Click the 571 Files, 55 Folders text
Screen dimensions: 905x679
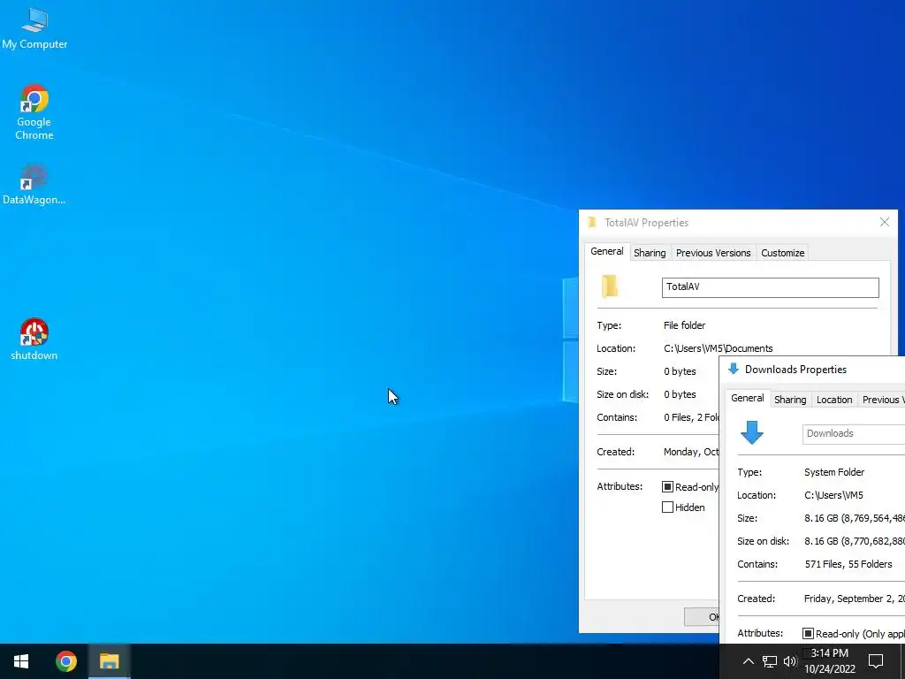point(848,564)
